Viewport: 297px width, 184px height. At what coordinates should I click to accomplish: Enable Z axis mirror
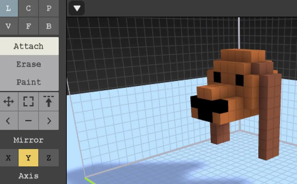pyautogui.click(x=49, y=158)
